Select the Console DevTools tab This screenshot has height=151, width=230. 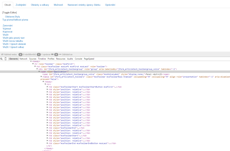(78, 59)
